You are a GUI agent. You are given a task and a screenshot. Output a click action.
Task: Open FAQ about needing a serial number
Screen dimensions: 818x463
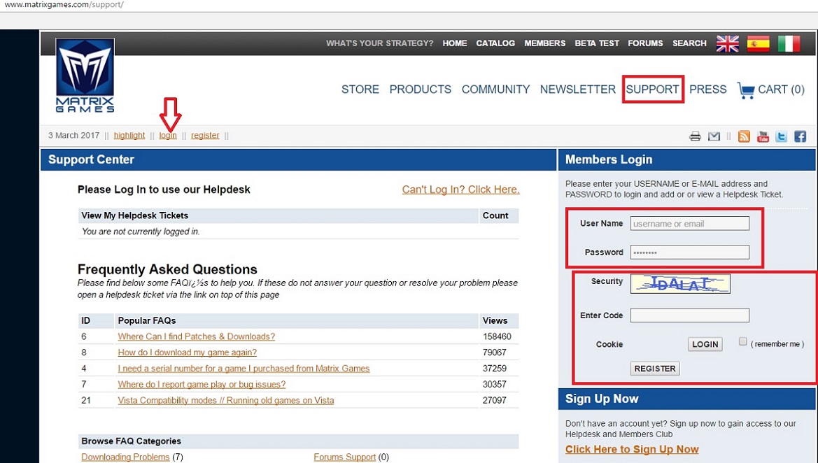click(x=244, y=369)
